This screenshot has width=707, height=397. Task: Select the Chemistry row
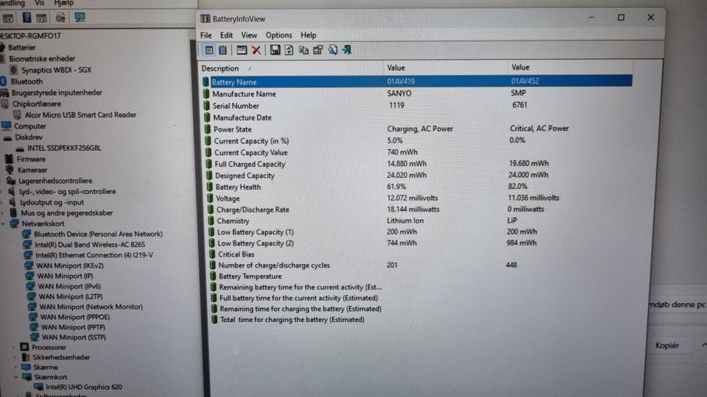(417, 221)
